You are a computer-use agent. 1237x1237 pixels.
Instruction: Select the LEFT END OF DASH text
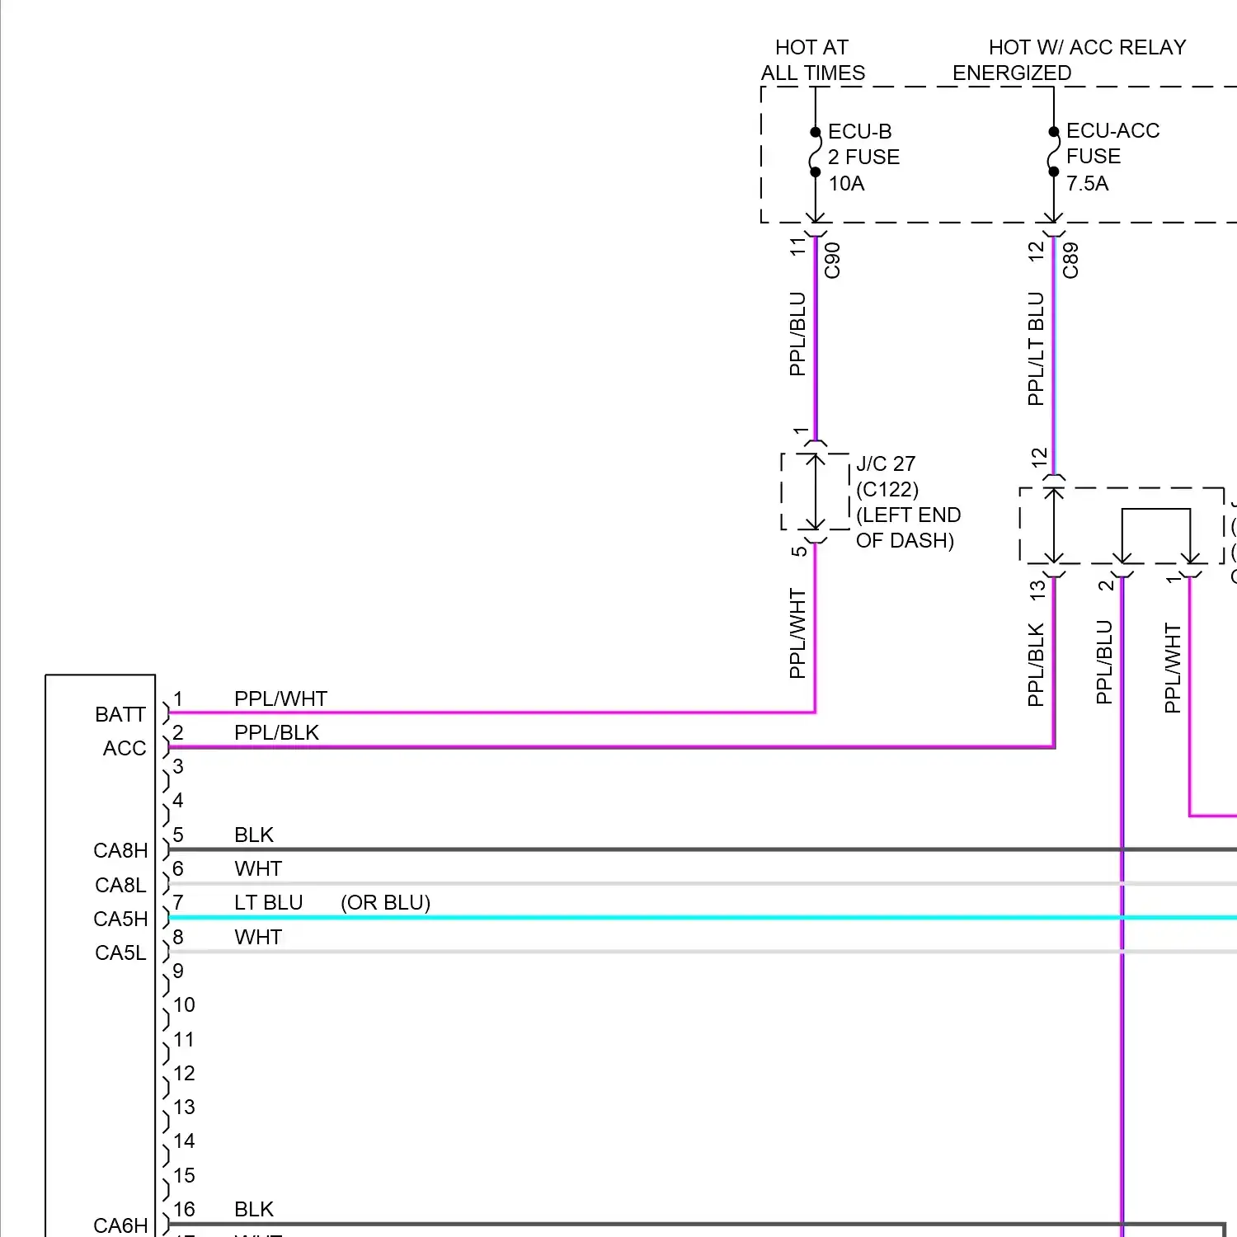909,528
